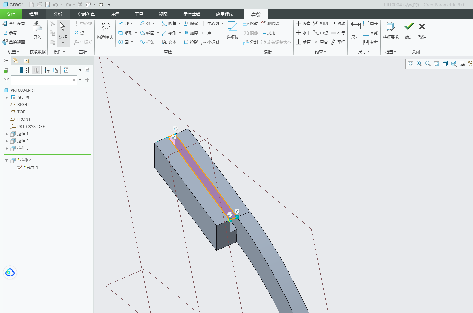Collapse the 拉伸 4 feature node
The width and height of the screenshot is (473, 313).
[7, 160]
